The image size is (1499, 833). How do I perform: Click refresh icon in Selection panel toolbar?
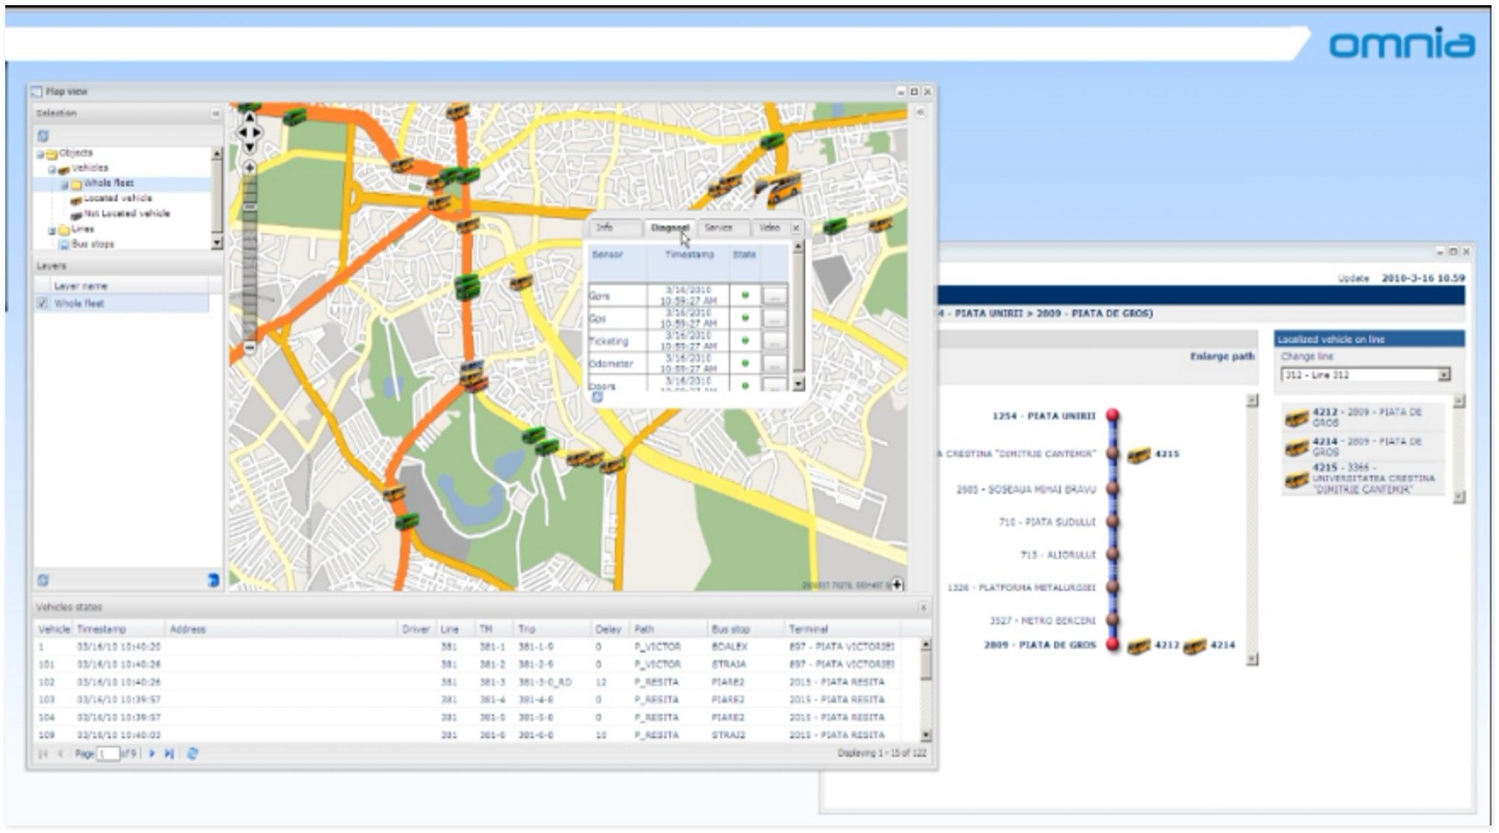coord(43,136)
